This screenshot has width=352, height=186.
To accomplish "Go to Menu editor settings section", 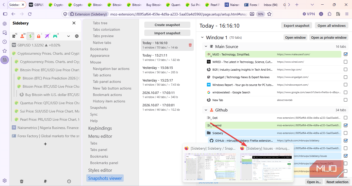I will click(x=100, y=136).
